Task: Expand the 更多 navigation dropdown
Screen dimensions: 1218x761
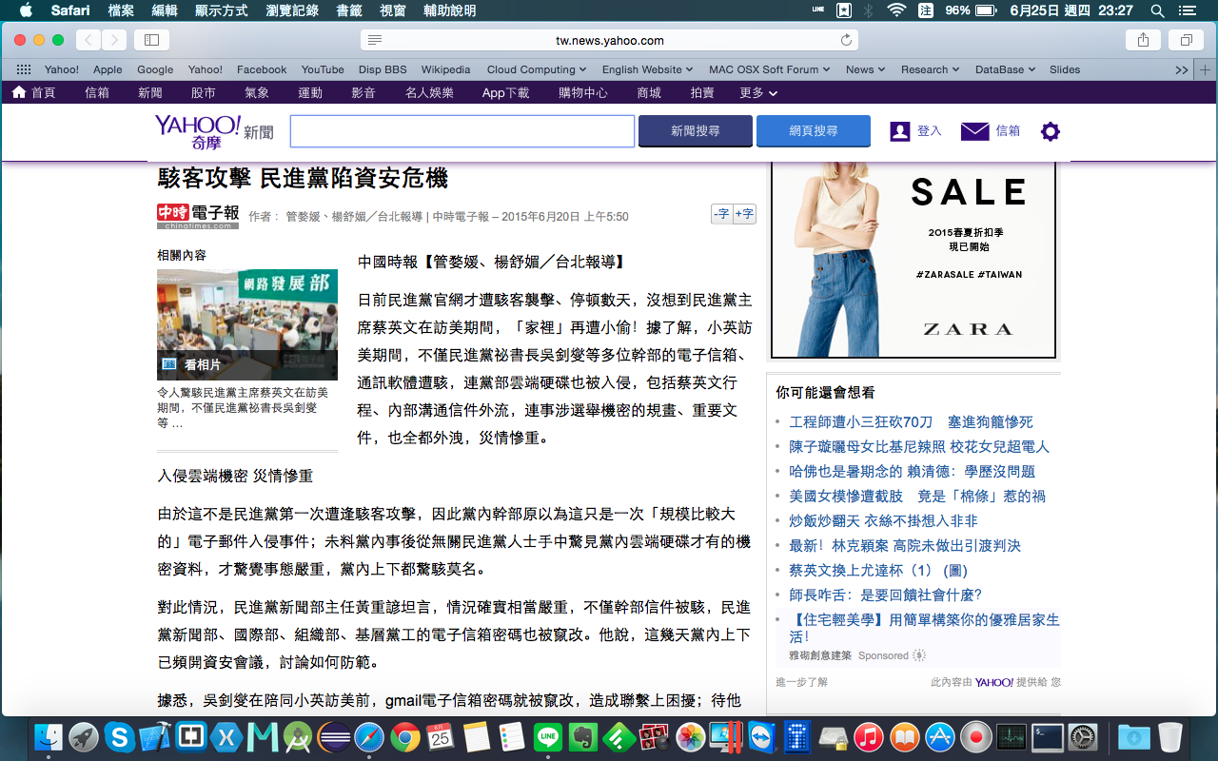Action: pos(758,92)
